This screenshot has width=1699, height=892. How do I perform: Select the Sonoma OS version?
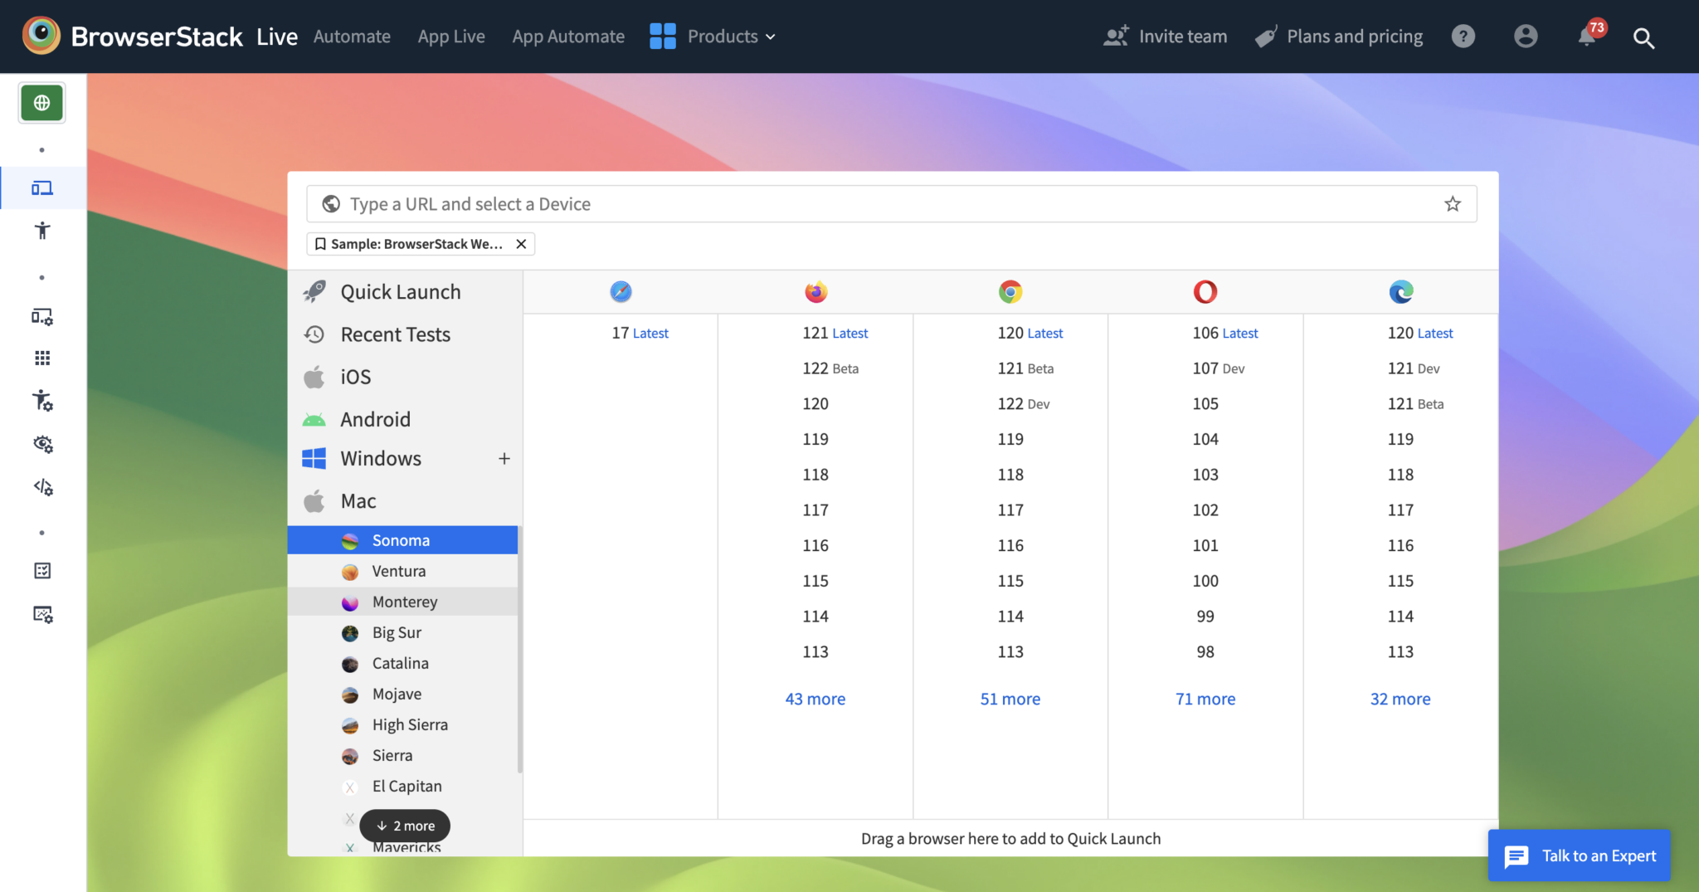[402, 539]
